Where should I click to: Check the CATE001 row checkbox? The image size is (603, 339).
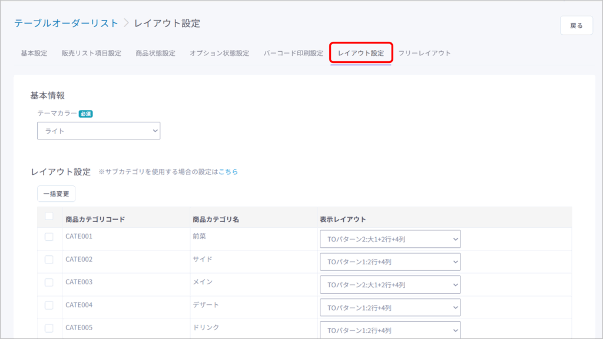click(49, 237)
